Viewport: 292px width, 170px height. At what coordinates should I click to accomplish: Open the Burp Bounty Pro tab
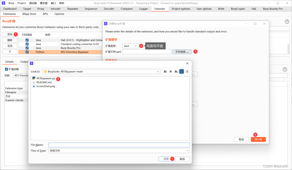273,9
